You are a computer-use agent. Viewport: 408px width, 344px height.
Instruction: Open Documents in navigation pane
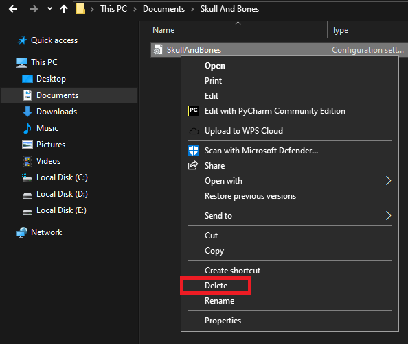coord(57,95)
